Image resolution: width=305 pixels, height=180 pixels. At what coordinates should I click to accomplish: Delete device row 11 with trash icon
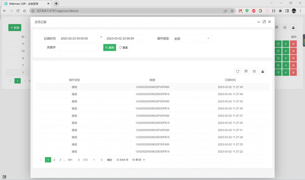[x=293, y=44]
